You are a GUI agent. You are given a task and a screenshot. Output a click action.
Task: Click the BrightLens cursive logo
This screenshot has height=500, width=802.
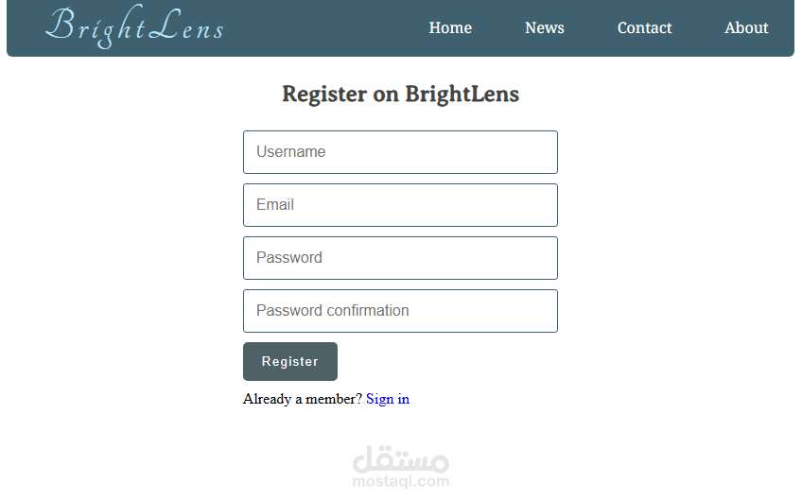(x=134, y=27)
